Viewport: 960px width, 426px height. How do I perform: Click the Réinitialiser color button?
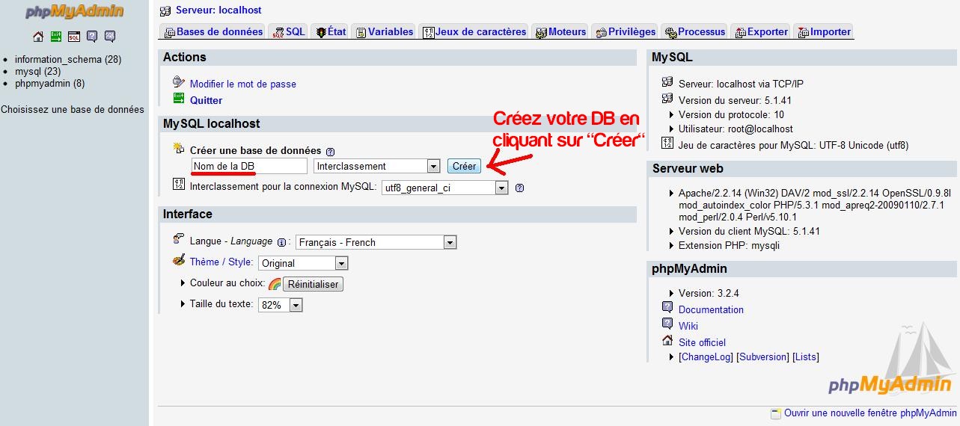click(x=313, y=284)
